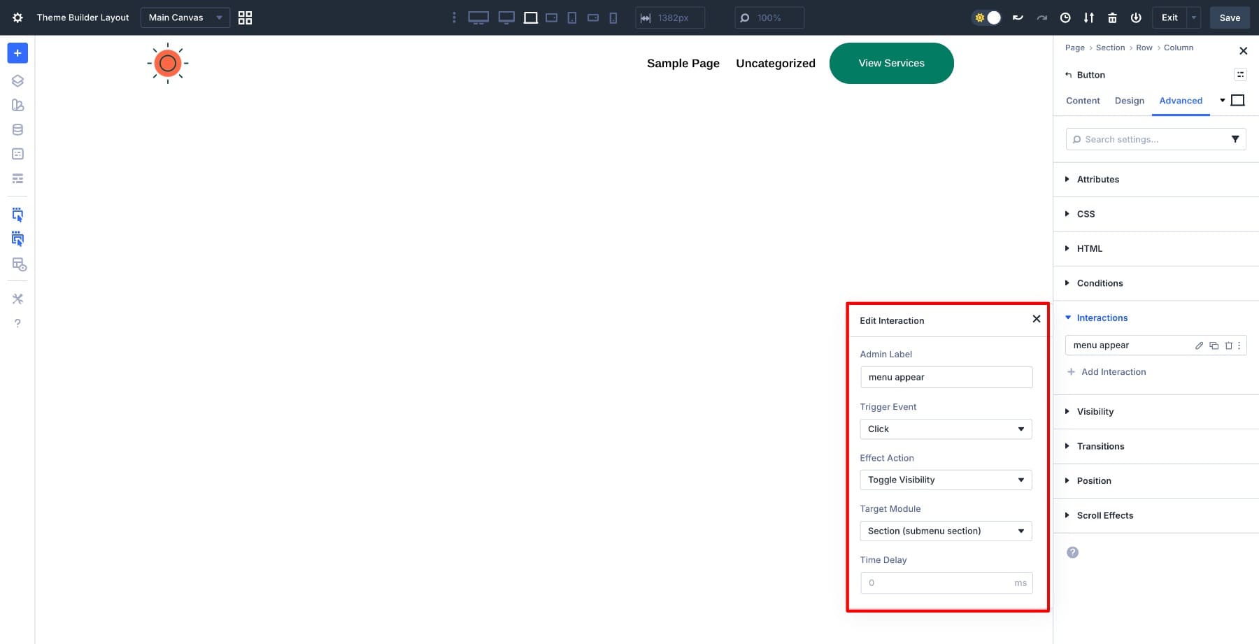
Task: Click the trash icon in the top toolbar
Action: click(x=1111, y=17)
